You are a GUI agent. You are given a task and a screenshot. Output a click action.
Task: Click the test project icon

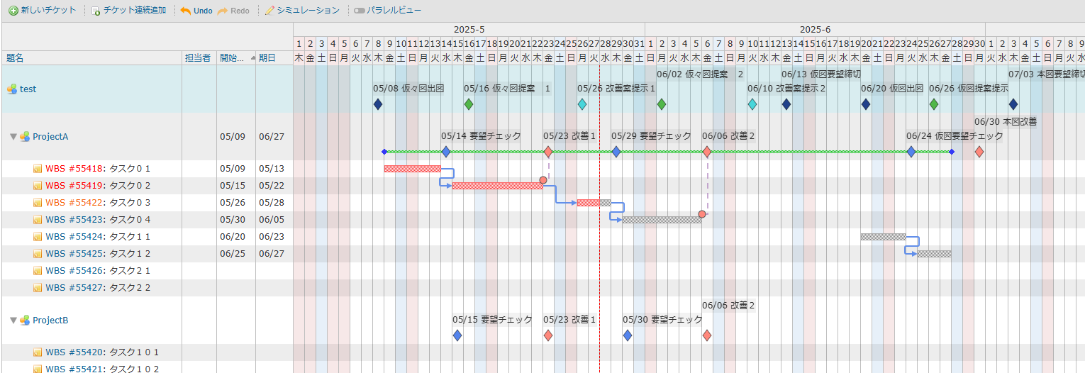(12, 89)
